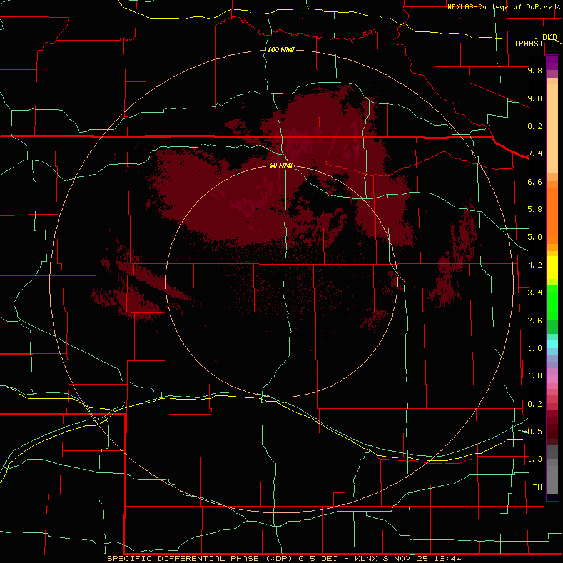Click the 1.0 color scale value
563x563 pixels.
pyautogui.click(x=535, y=376)
